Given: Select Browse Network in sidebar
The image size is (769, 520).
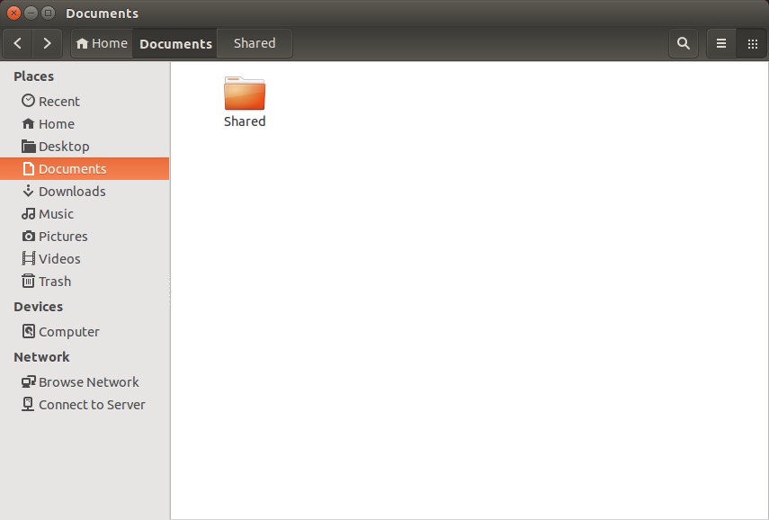Looking at the screenshot, I should point(88,382).
